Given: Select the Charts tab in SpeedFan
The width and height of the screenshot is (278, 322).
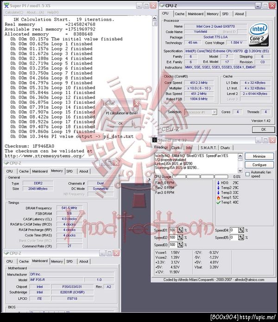Looking at the screenshot, I should (x=225, y=148).
